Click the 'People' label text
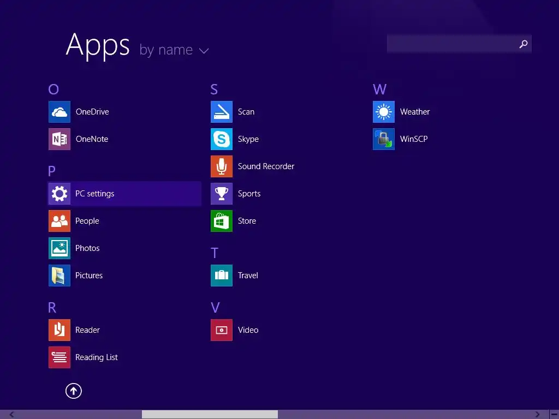Screen dimensions: 559x419 point(87,221)
